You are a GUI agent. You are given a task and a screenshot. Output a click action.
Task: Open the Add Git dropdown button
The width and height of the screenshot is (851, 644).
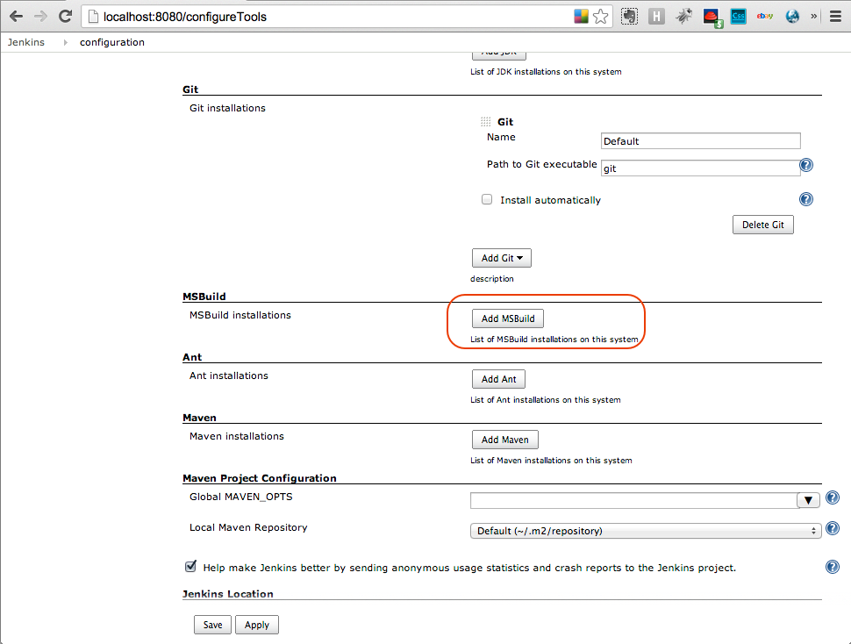(x=502, y=258)
